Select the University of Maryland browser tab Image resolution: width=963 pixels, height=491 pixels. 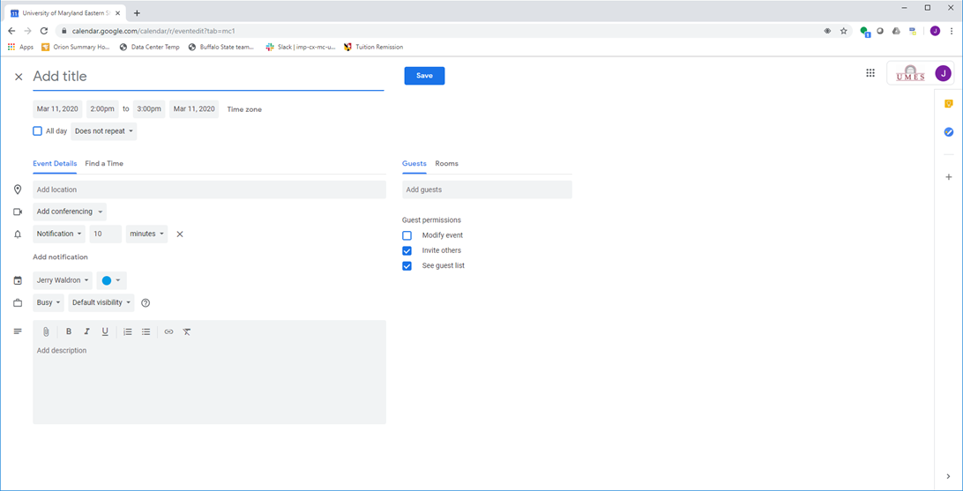pos(66,13)
